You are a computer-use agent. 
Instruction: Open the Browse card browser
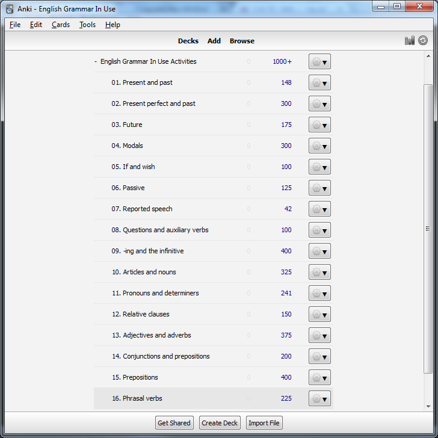point(242,41)
